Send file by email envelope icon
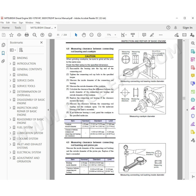The image size is (196, 196). (x=184, y=35)
